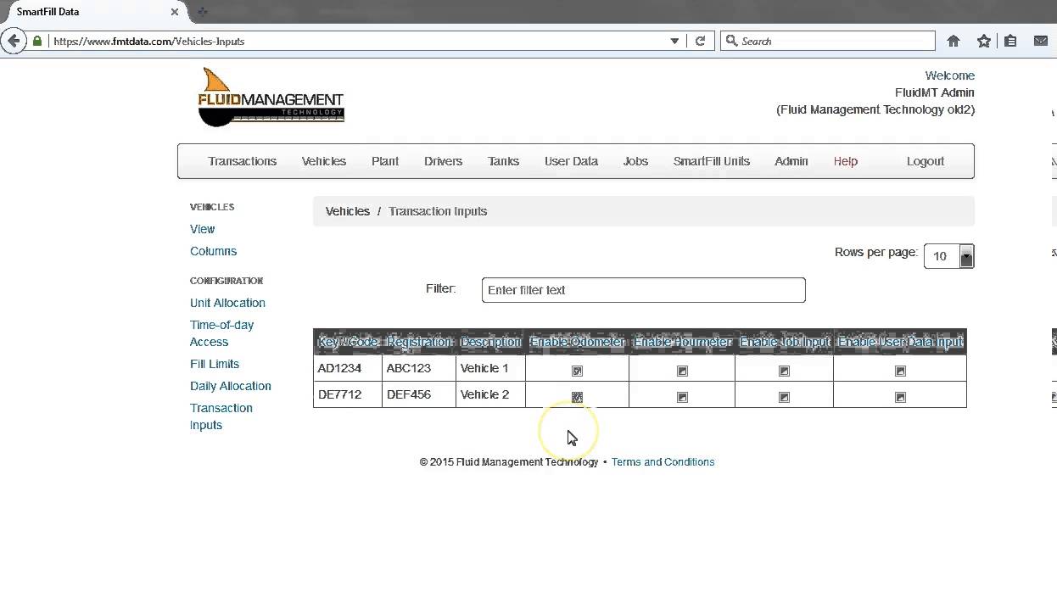Open a new browser tab
Image resolution: width=1057 pixels, height=592 pixels.
(x=202, y=12)
